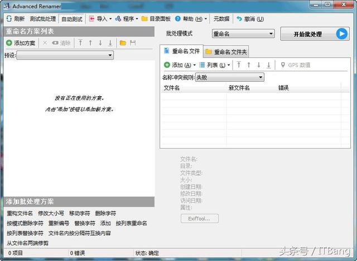Open the 导入 import menu
357x261 pixels.
[100, 18]
